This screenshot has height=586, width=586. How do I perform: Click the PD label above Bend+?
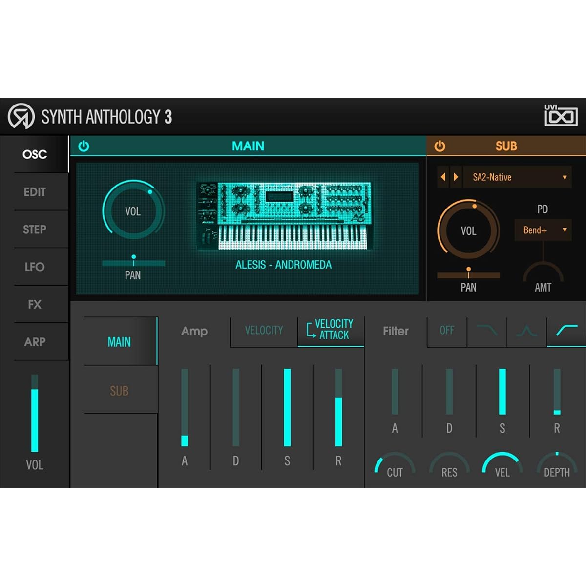[x=543, y=209]
